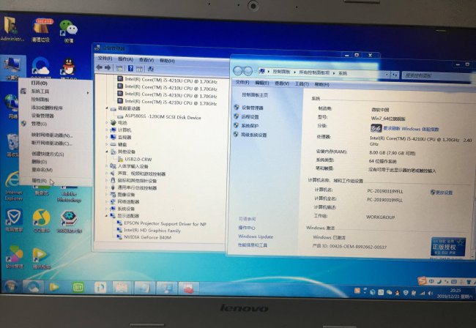
Task: Select USB2.0-CRW unknown device
Action: [138, 159]
